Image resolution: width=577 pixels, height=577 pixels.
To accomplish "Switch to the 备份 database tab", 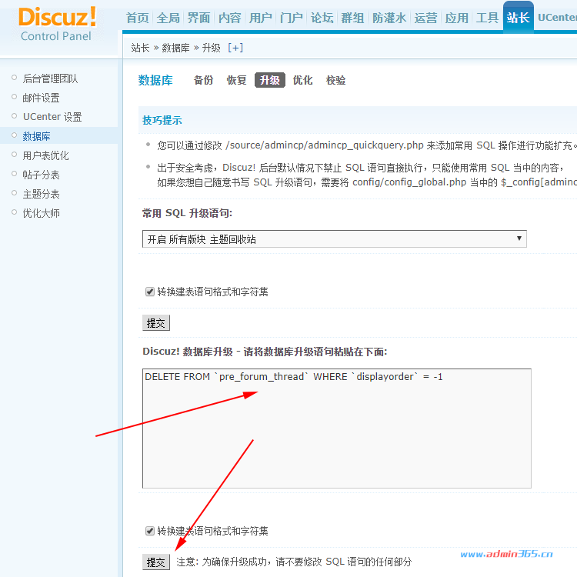I will (x=204, y=80).
